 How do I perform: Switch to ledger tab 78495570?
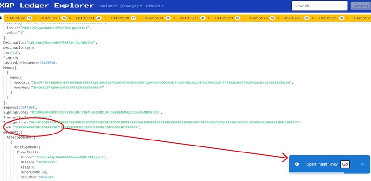pyautogui.click(x=120, y=18)
